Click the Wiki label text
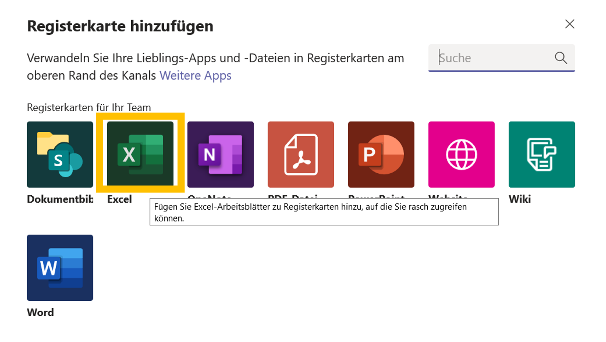The image size is (606, 342). click(x=520, y=199)
